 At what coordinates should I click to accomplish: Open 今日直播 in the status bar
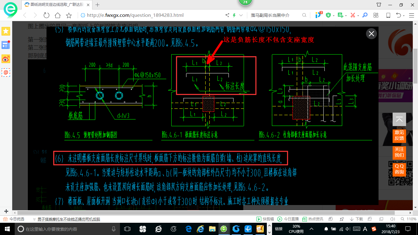(288, 219)
